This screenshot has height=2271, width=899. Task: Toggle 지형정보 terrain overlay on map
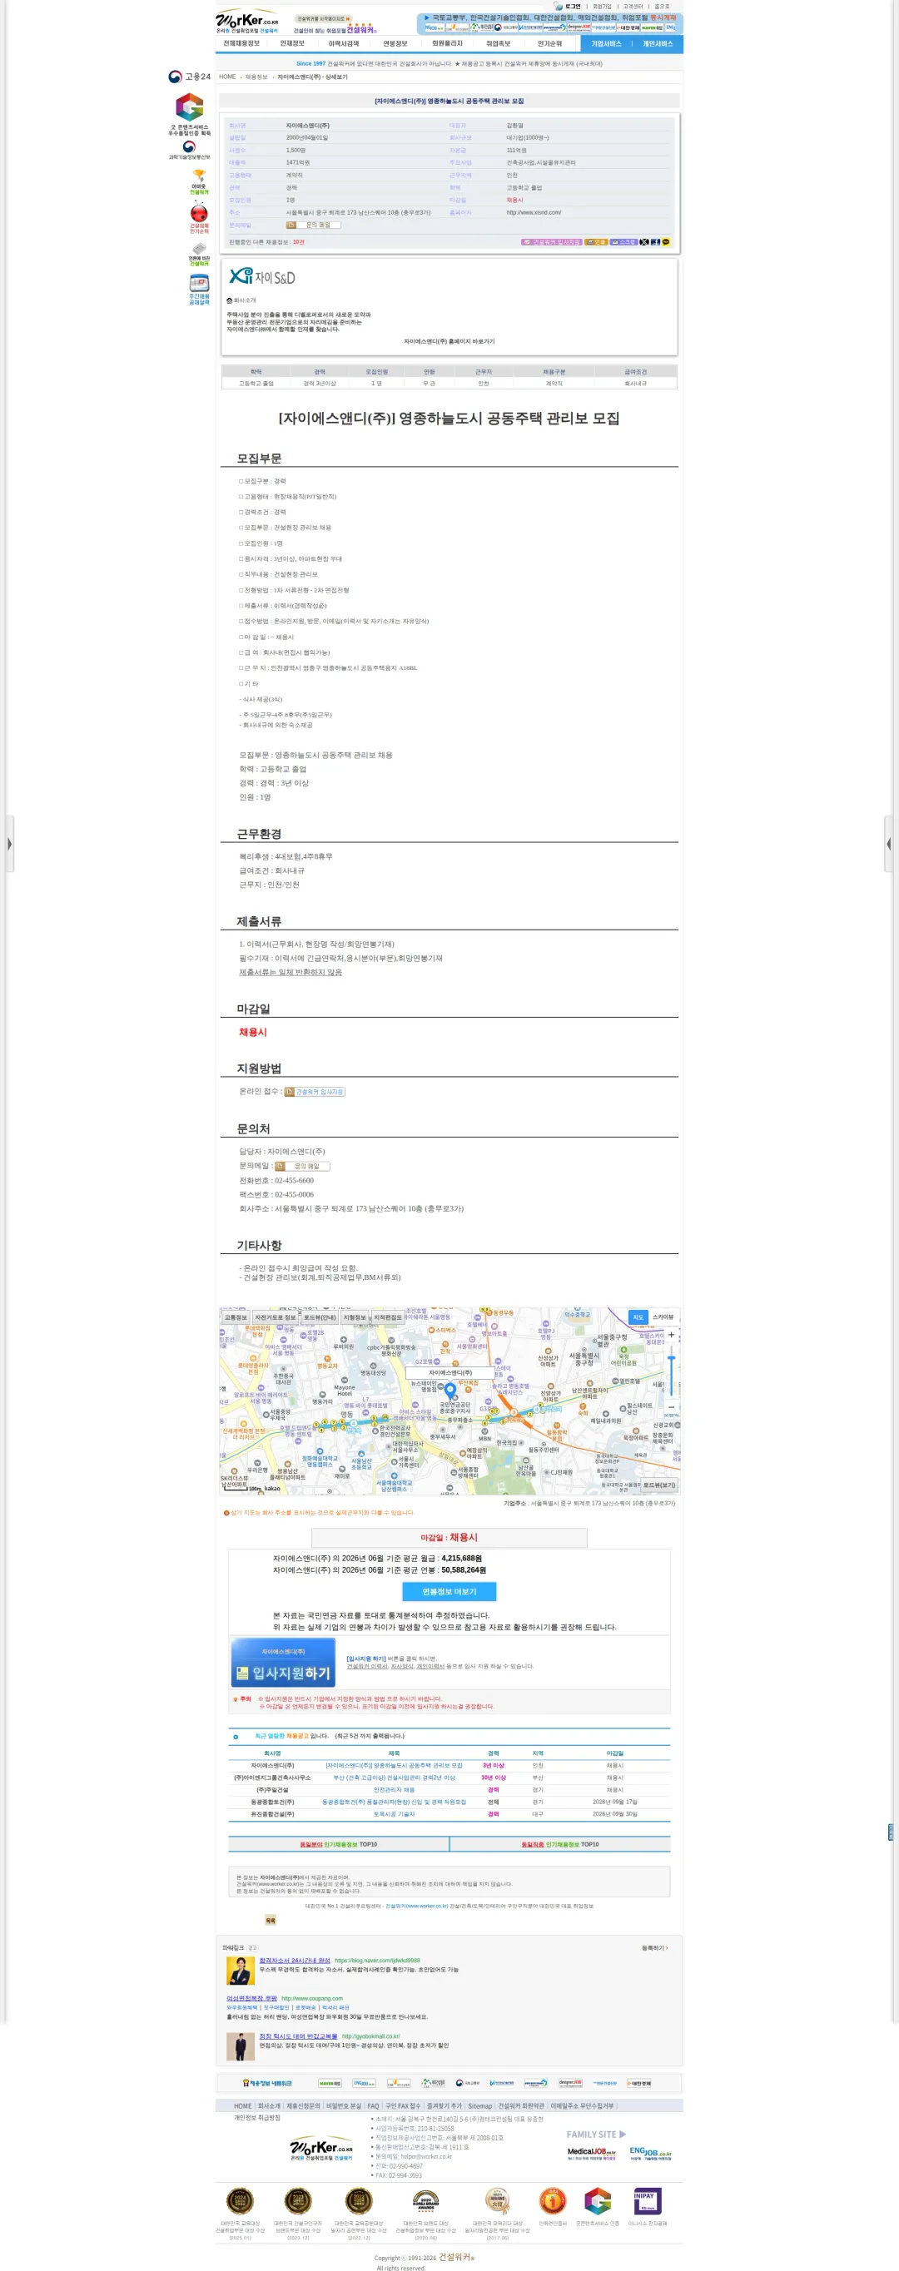click(x=355, y=1317)
